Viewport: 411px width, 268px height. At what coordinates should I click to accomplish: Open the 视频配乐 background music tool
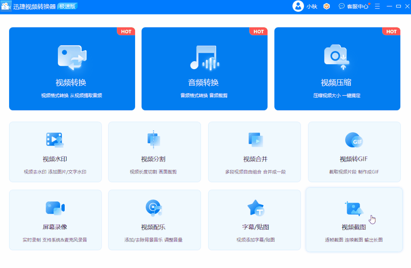pyautogui.click(x=155, y=220)
